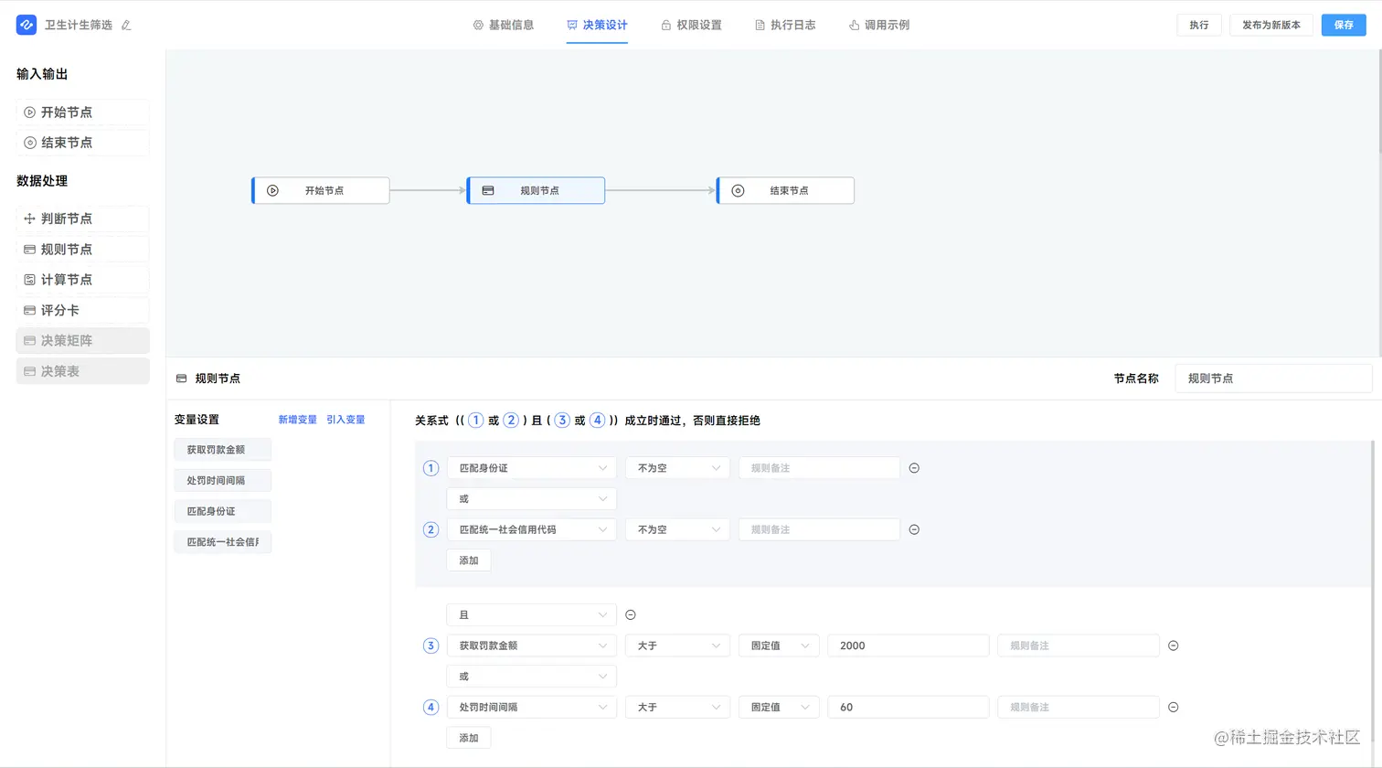Click the 节点名称 input containing 规则节点
The width and height of the screenshot is (1382, 768).
tap(1273, 378)
